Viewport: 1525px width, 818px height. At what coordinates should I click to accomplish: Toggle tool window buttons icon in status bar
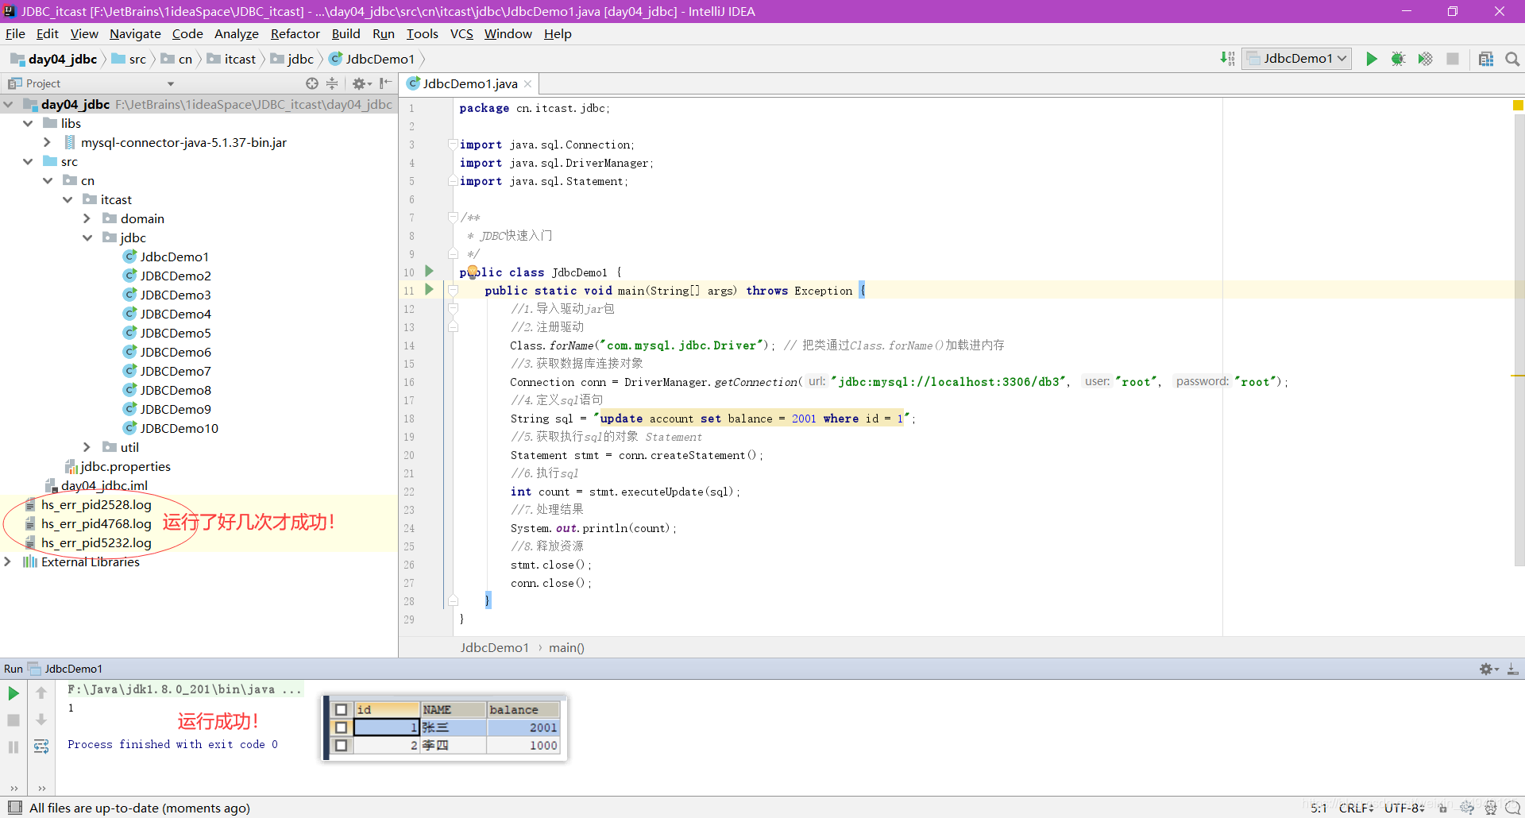click(x=14, y=808)
